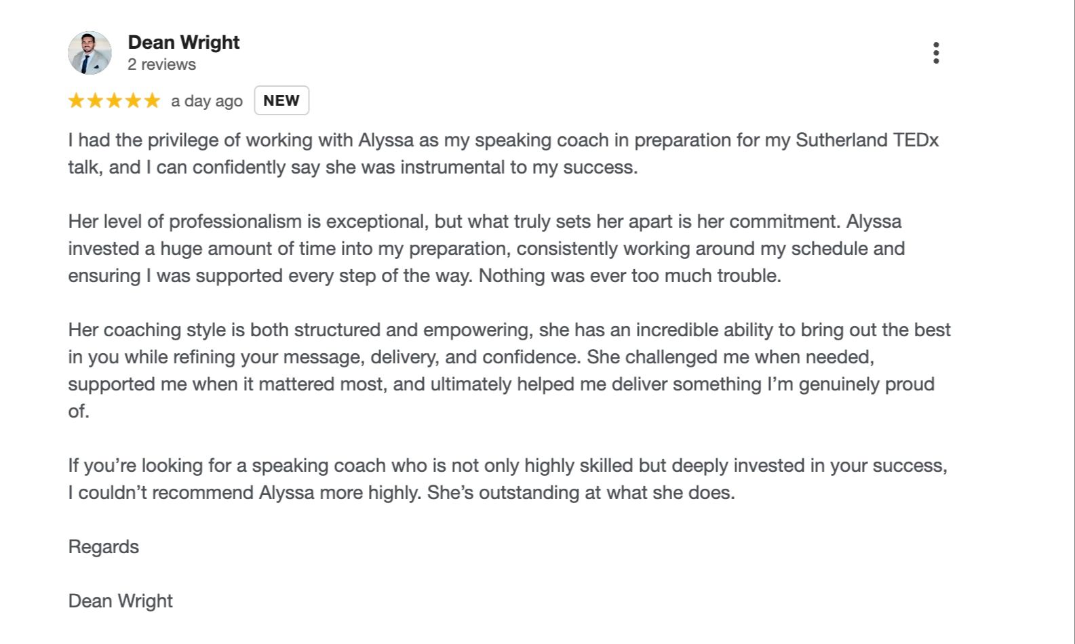
Task: Select the fifth gold rating star
Action: pyautogui.click(x=152, y=101)
